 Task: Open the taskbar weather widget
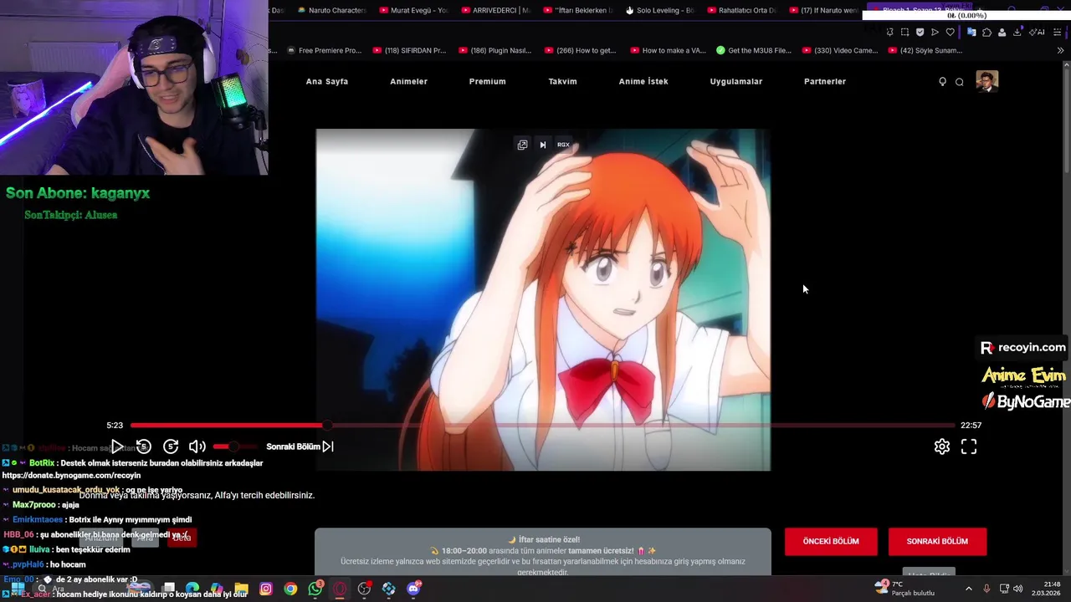pyautogui.click(x=904, y=589)
